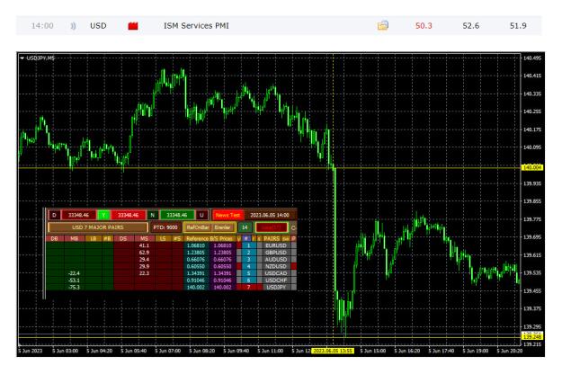Click the 5 Jun 15:00 time axis label
The image size is (562, 374).
pyautogui.click(x=373, y=351)
